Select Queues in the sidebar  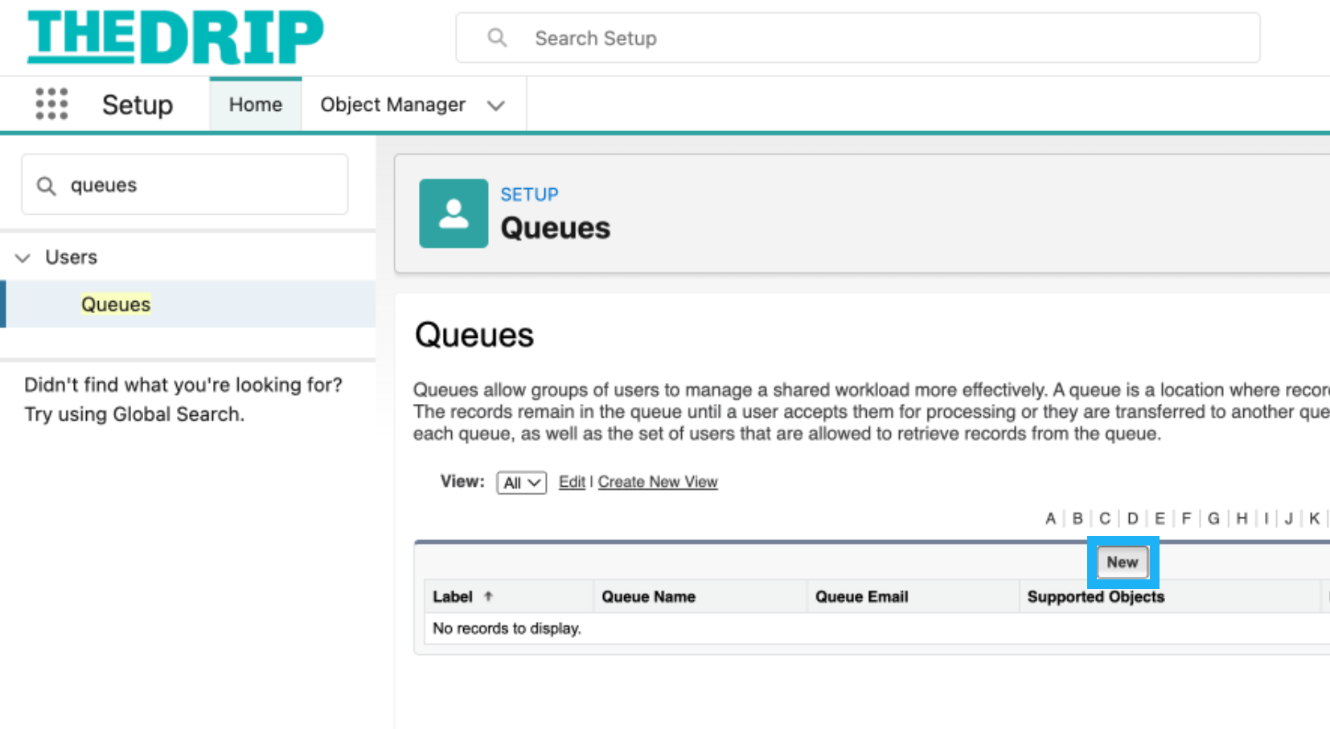coord(116,304)
